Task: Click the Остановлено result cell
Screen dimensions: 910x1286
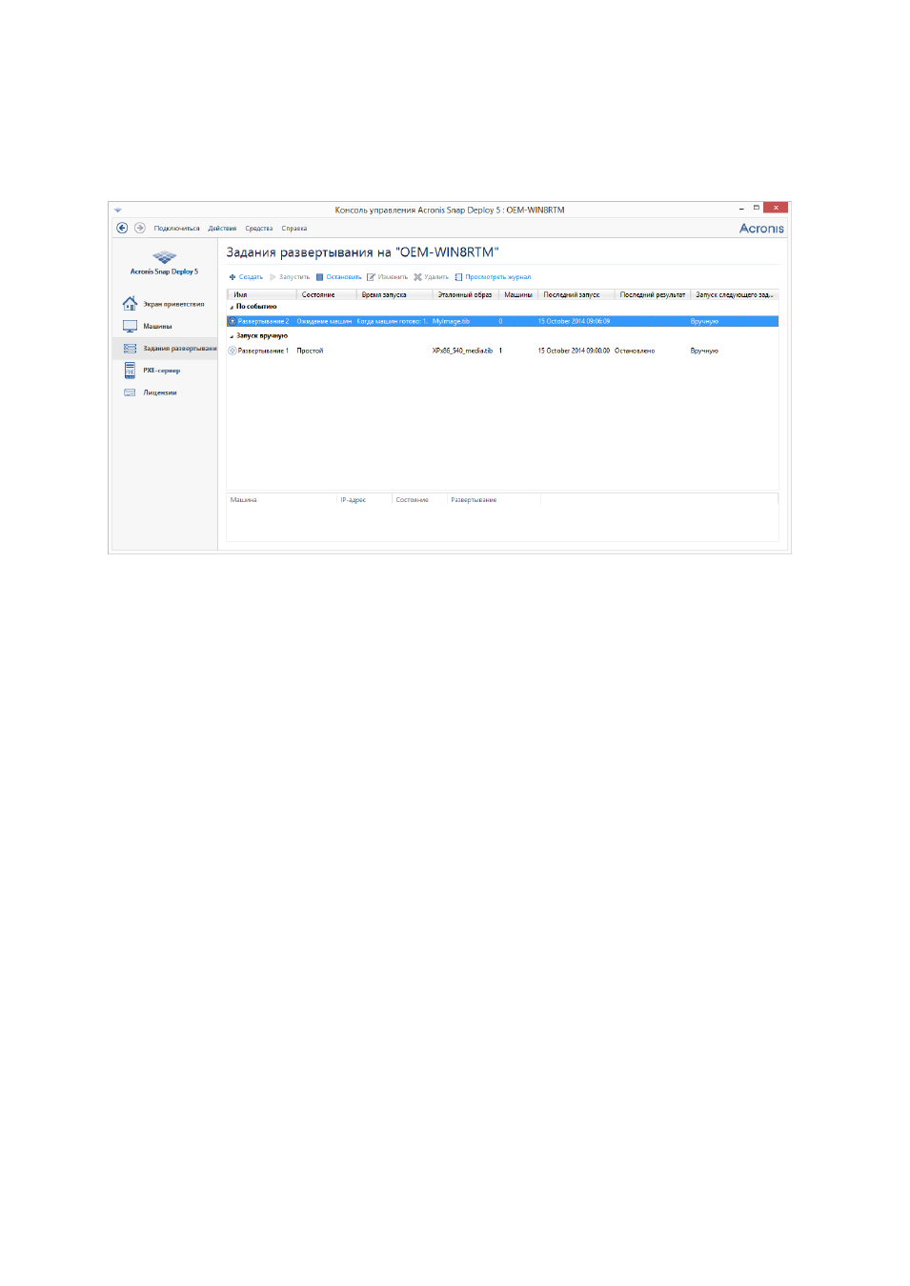Action: pyautogui.click(x=635, y=351)
